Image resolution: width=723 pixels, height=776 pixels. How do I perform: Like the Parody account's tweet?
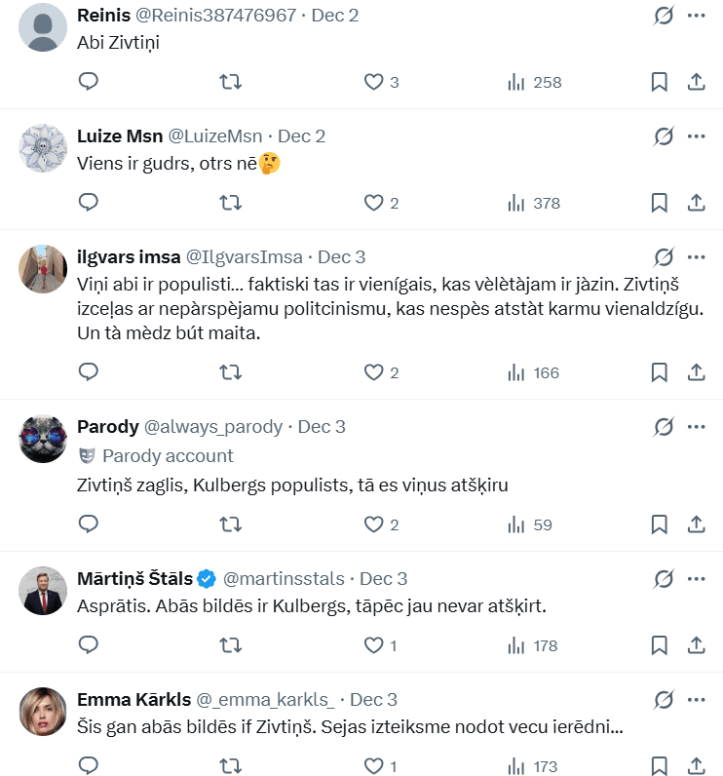(x=373, y=524)
